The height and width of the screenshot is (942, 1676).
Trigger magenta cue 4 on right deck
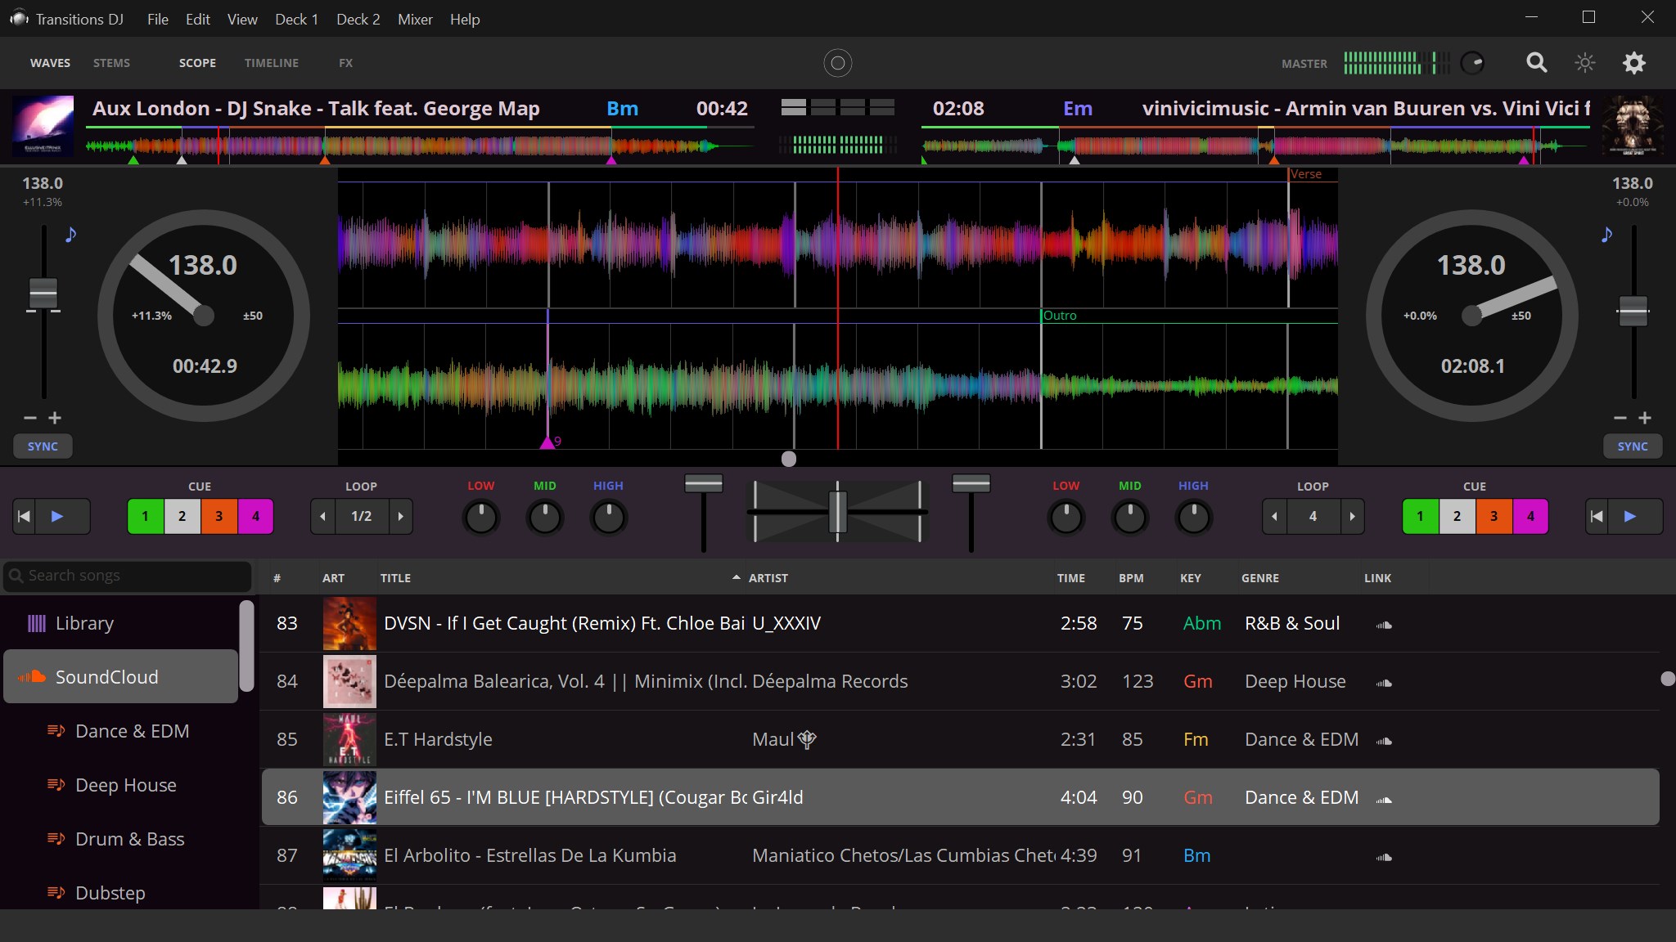1530,517
